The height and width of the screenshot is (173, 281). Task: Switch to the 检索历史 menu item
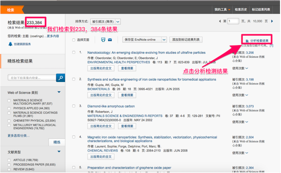pos(241,9)
